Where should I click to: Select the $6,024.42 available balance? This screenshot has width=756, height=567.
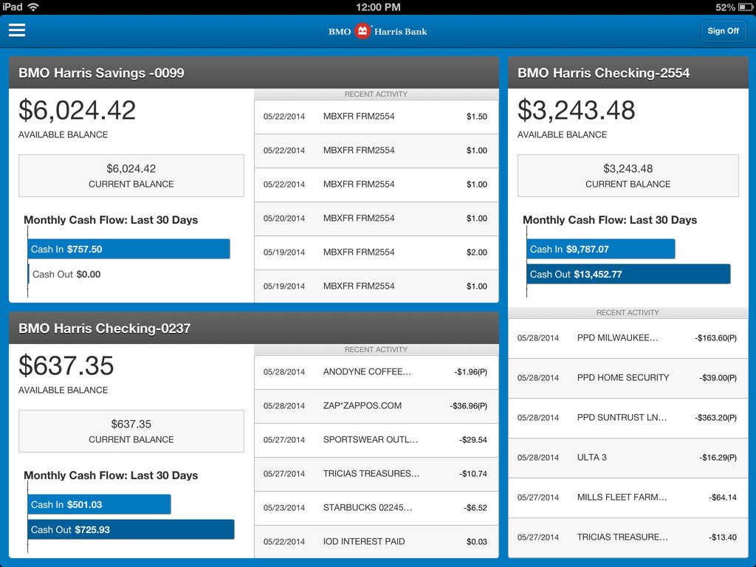point(77,111)
